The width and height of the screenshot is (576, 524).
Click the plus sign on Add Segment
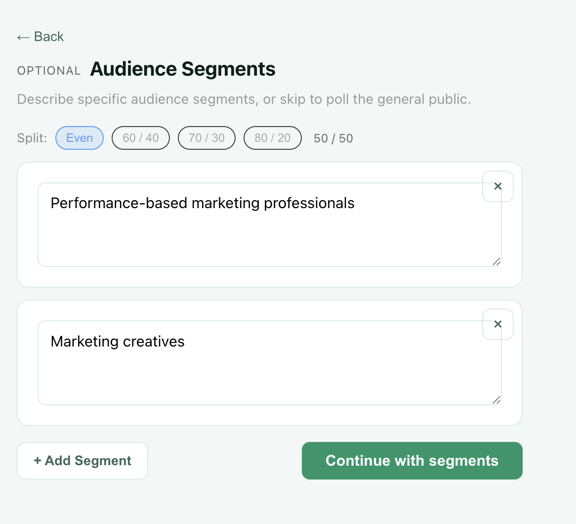pyautogui.click(x=37, y=461)
